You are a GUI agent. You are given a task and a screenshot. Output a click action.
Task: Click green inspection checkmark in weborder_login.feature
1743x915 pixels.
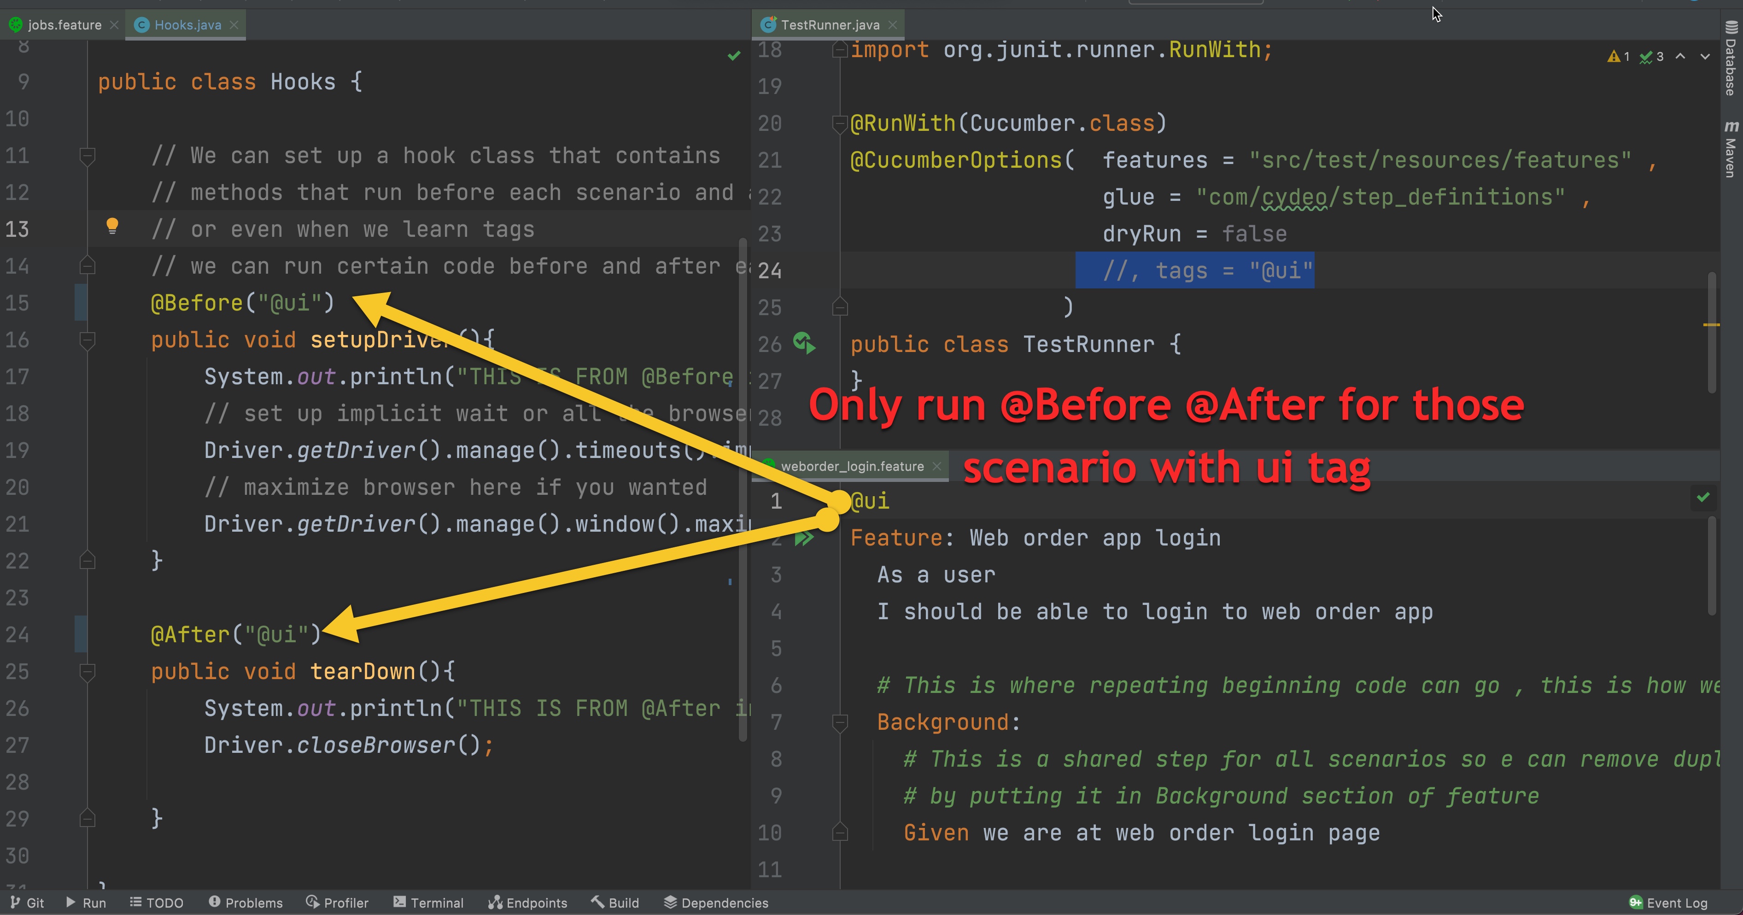click(x=1703, y=498)
